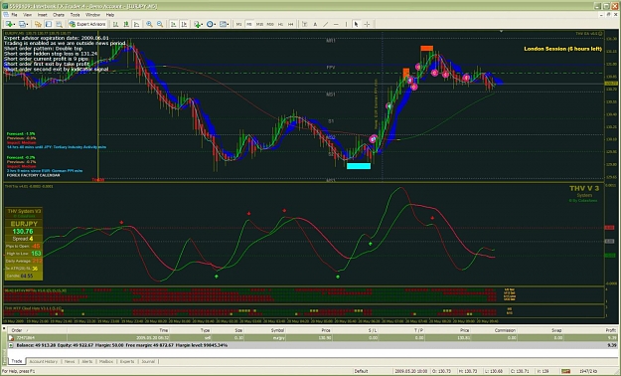The width and height of the screenshot is (621, 376).
Task: Click the London Session label on chart
Action: 562,49
